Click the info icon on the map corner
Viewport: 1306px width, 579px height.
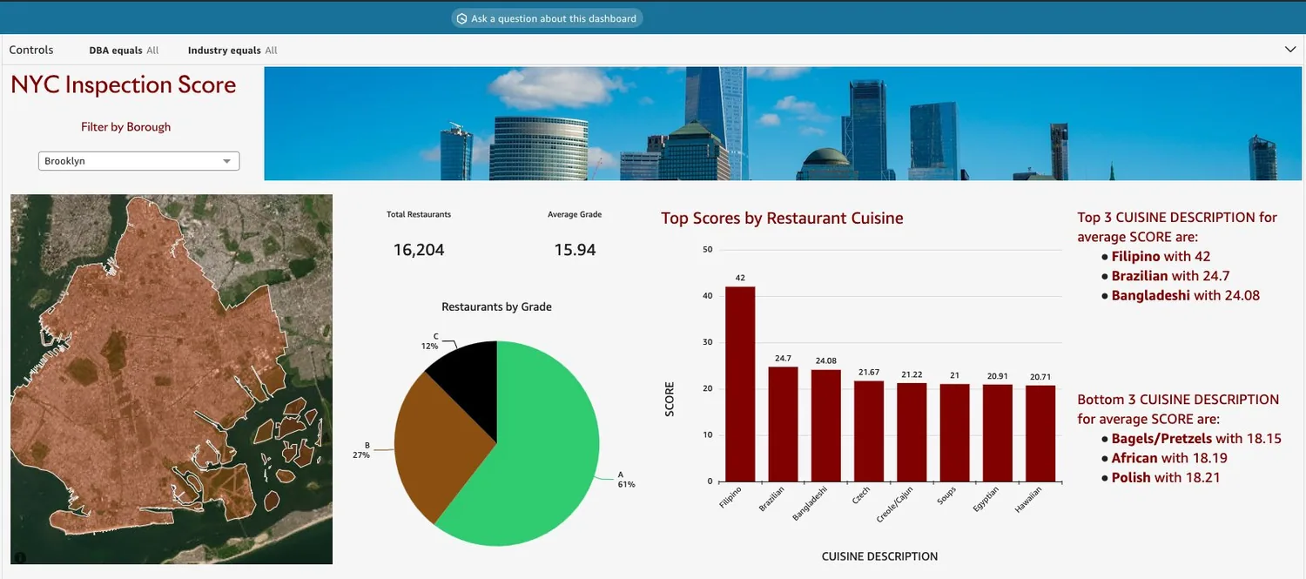pyautogui.click(x=20, y=557)
